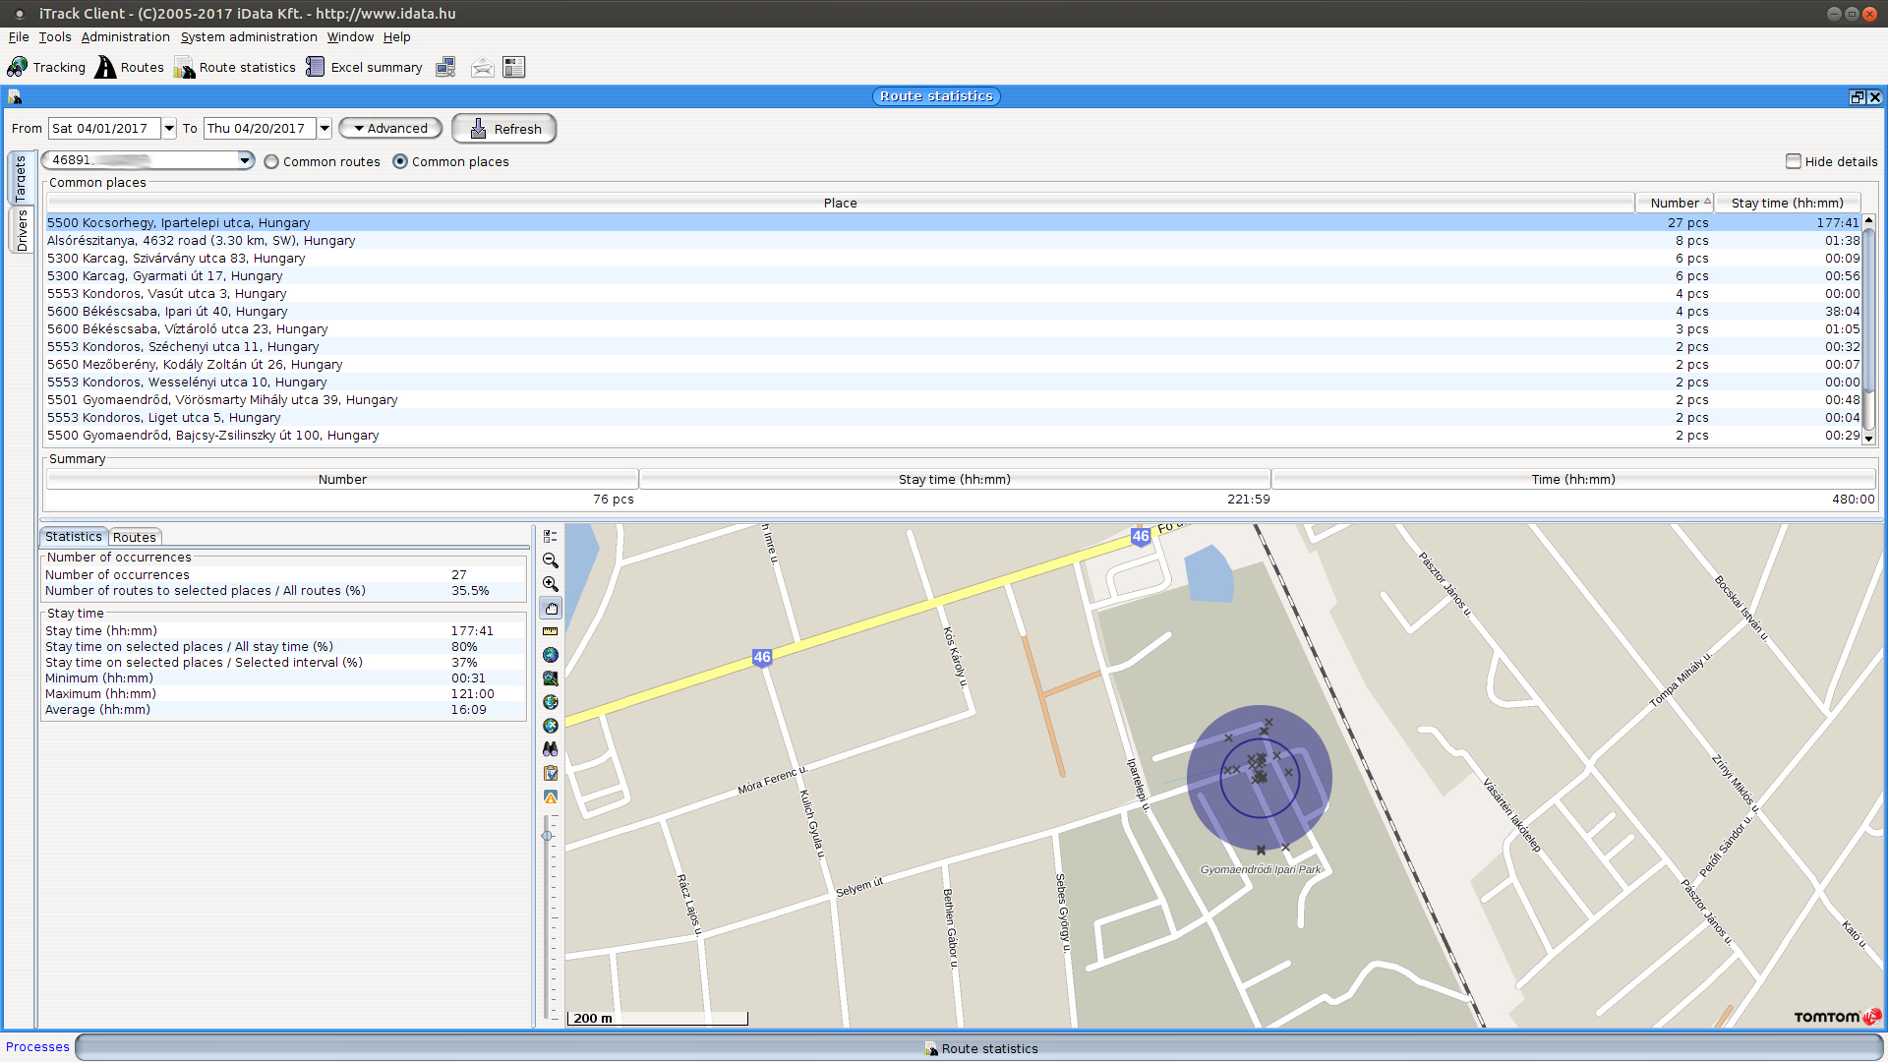This screenshot has width=1888, height=1062.
Task: Open Tracking from the toolbar
Action: tap(46, 67)
